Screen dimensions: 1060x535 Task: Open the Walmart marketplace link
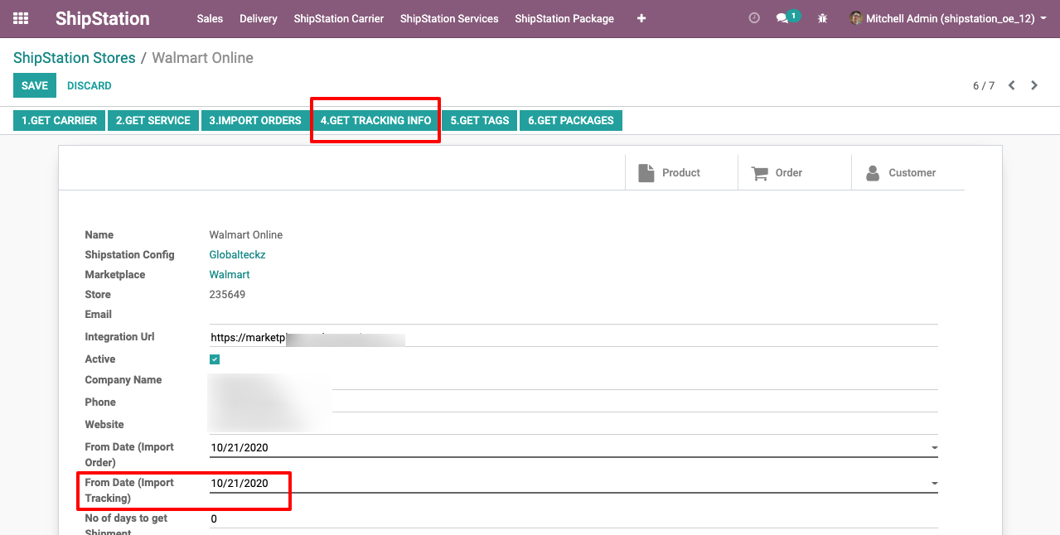(x=230, y=275)
